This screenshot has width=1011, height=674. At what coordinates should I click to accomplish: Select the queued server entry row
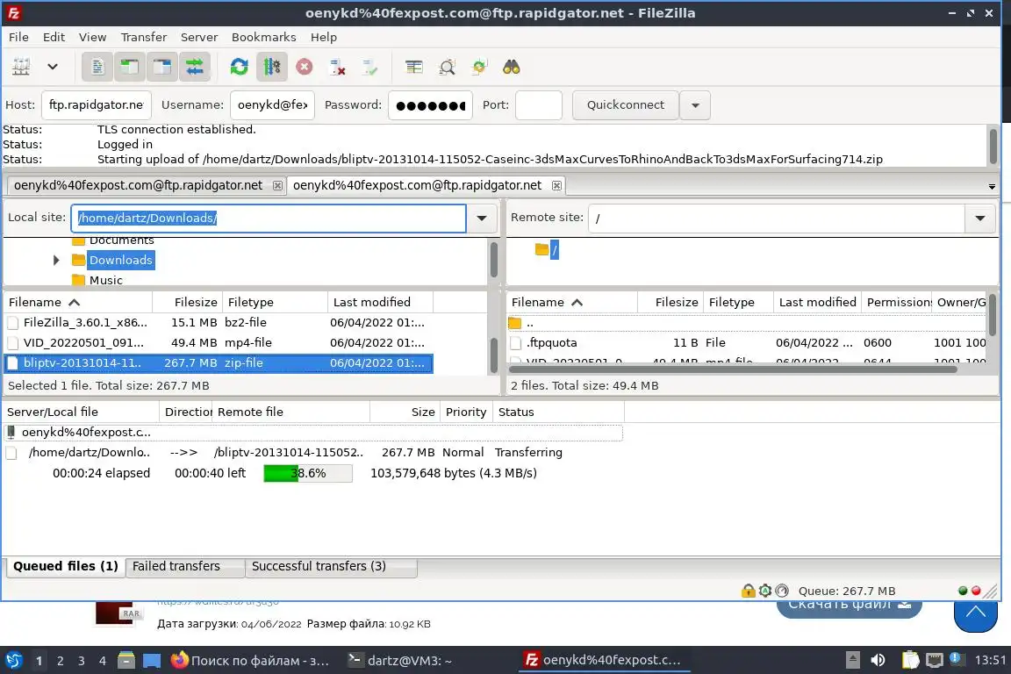tap(313, 432)
